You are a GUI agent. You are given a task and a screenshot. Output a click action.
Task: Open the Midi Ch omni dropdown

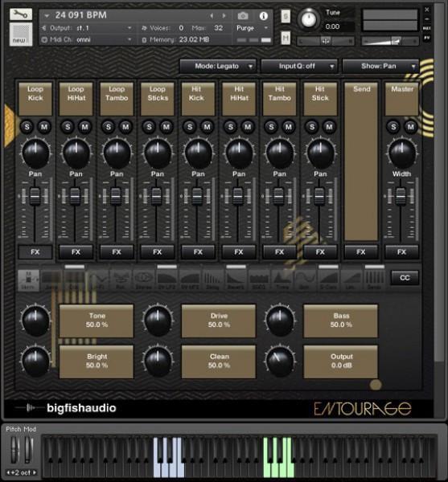click(x=87, y=39)
